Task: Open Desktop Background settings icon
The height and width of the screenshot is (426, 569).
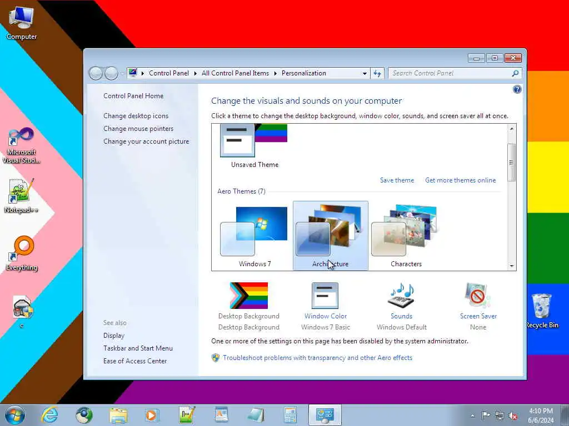Action: coord(249,296)
